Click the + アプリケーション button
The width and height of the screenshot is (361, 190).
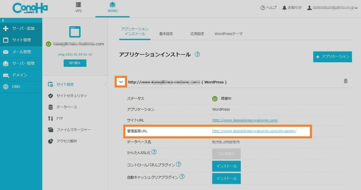(332, 57)
